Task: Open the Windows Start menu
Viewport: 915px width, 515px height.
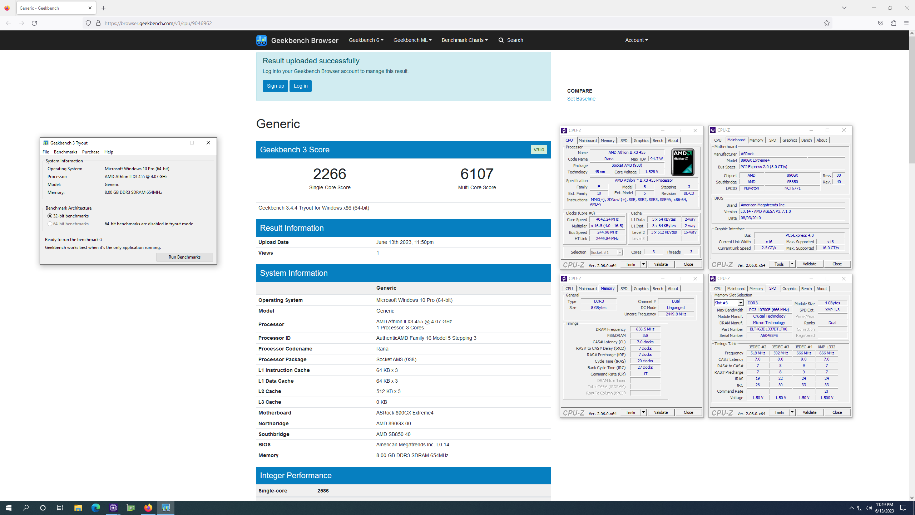Action: [9, 508]
